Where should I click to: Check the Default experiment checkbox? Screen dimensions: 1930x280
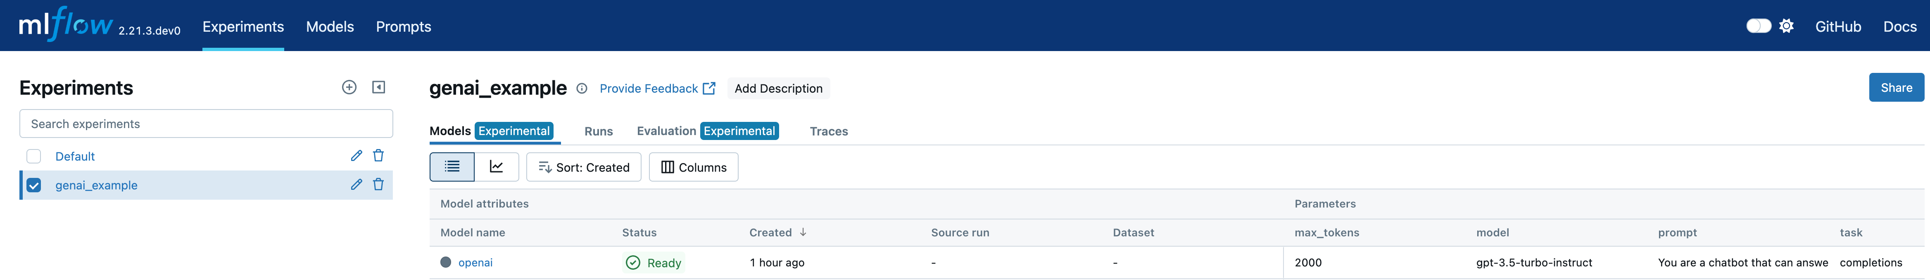34,156
